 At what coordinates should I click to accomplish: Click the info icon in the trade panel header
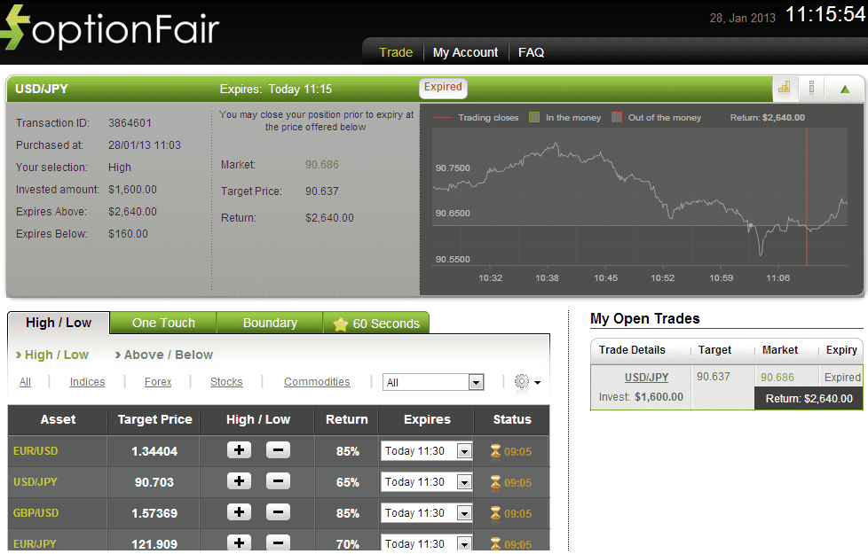pos(812,88)
